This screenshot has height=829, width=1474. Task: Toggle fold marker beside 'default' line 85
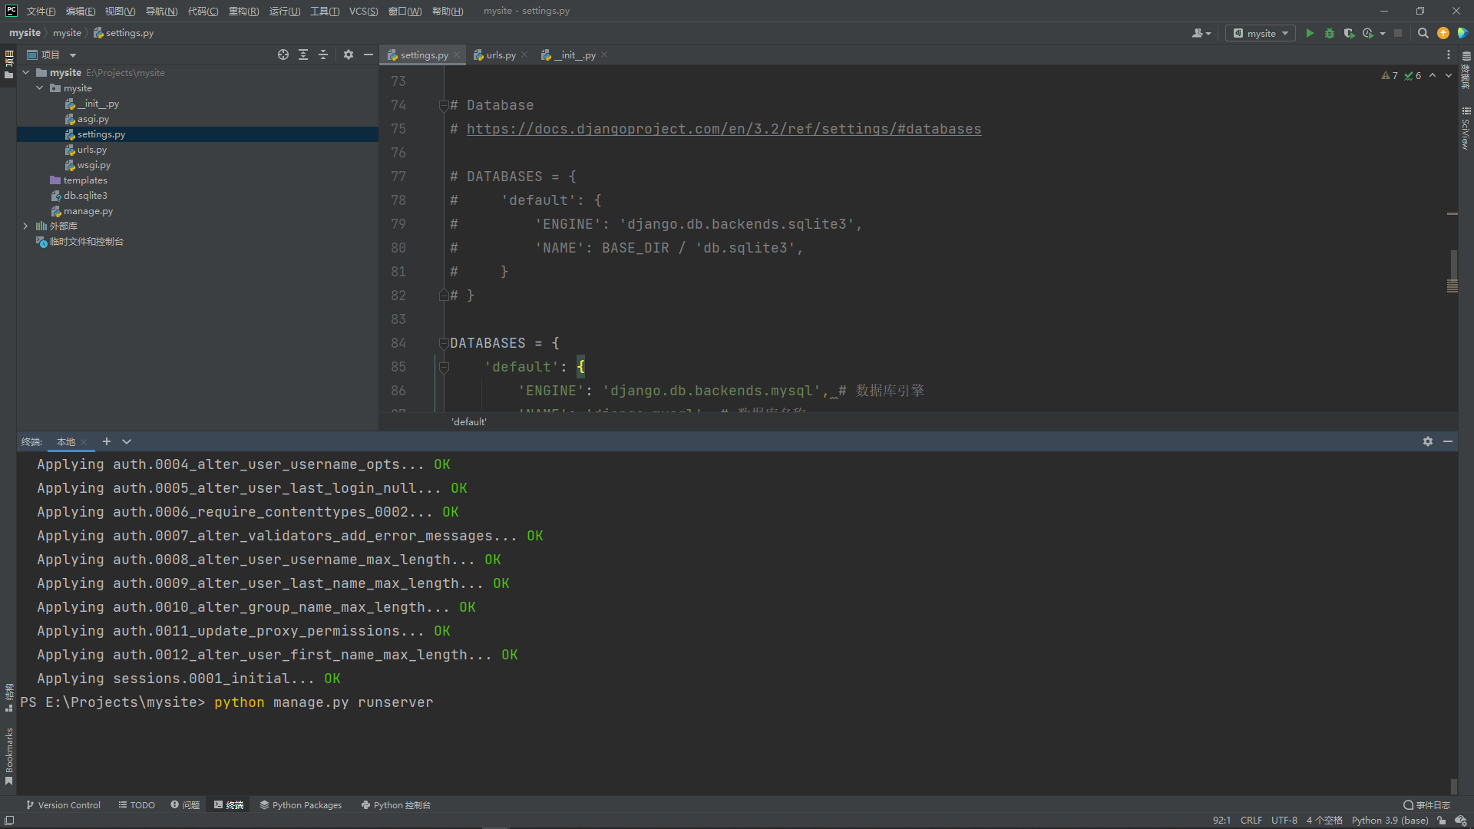pyautogui.click(x=444, y=367)
